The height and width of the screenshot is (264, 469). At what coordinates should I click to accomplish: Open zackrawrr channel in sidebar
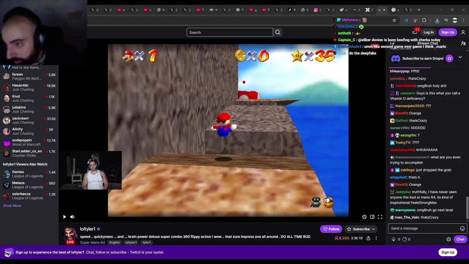(x=29, y=120)
